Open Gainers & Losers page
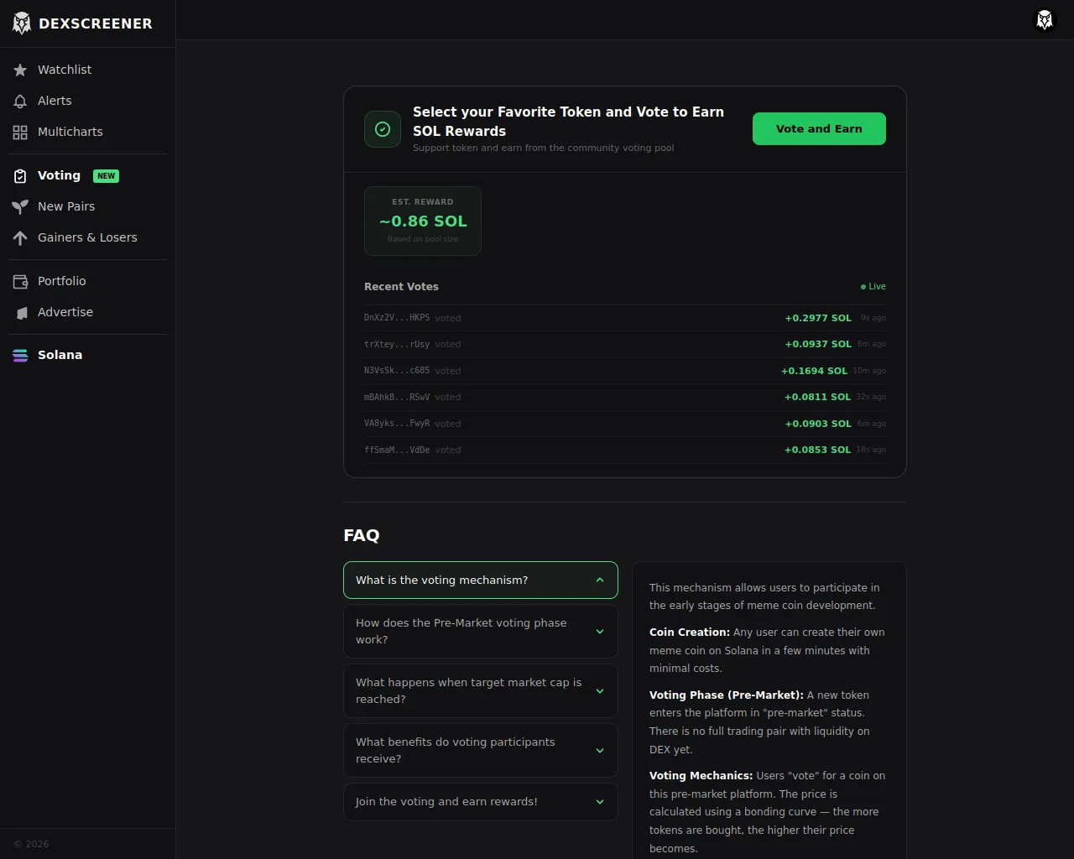1074x859 pixels. click(87, 237)
